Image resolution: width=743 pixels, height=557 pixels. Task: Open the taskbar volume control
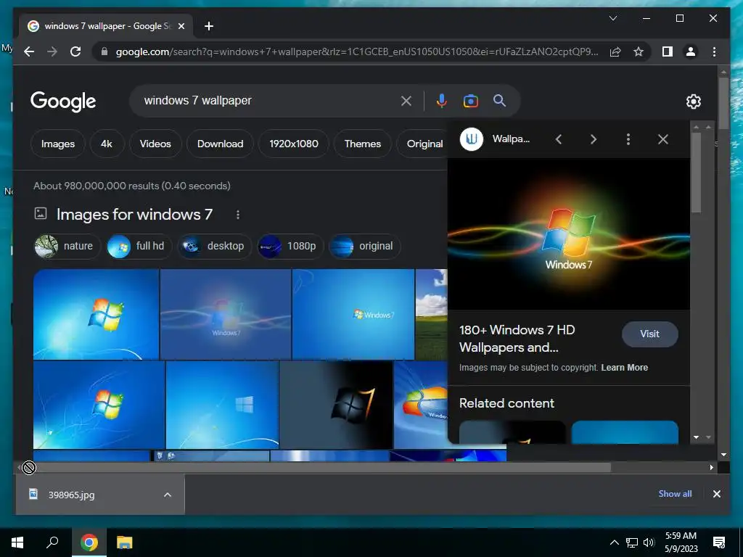point(649,542)
